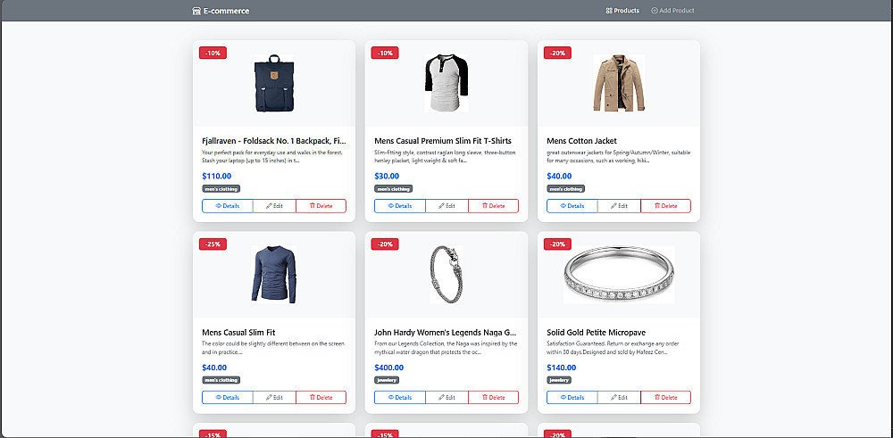Click the jewelery tag on John Hardy card
The image size is (893, 438).
tap(387, 380)
